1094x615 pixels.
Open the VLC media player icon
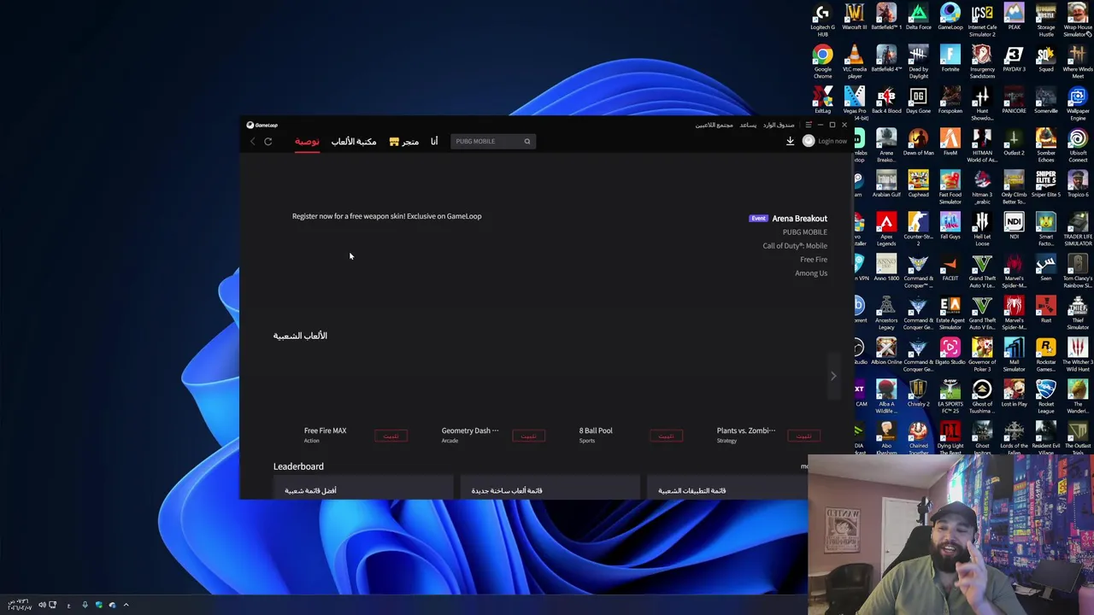pyautogui.click(x=854, y=62)
